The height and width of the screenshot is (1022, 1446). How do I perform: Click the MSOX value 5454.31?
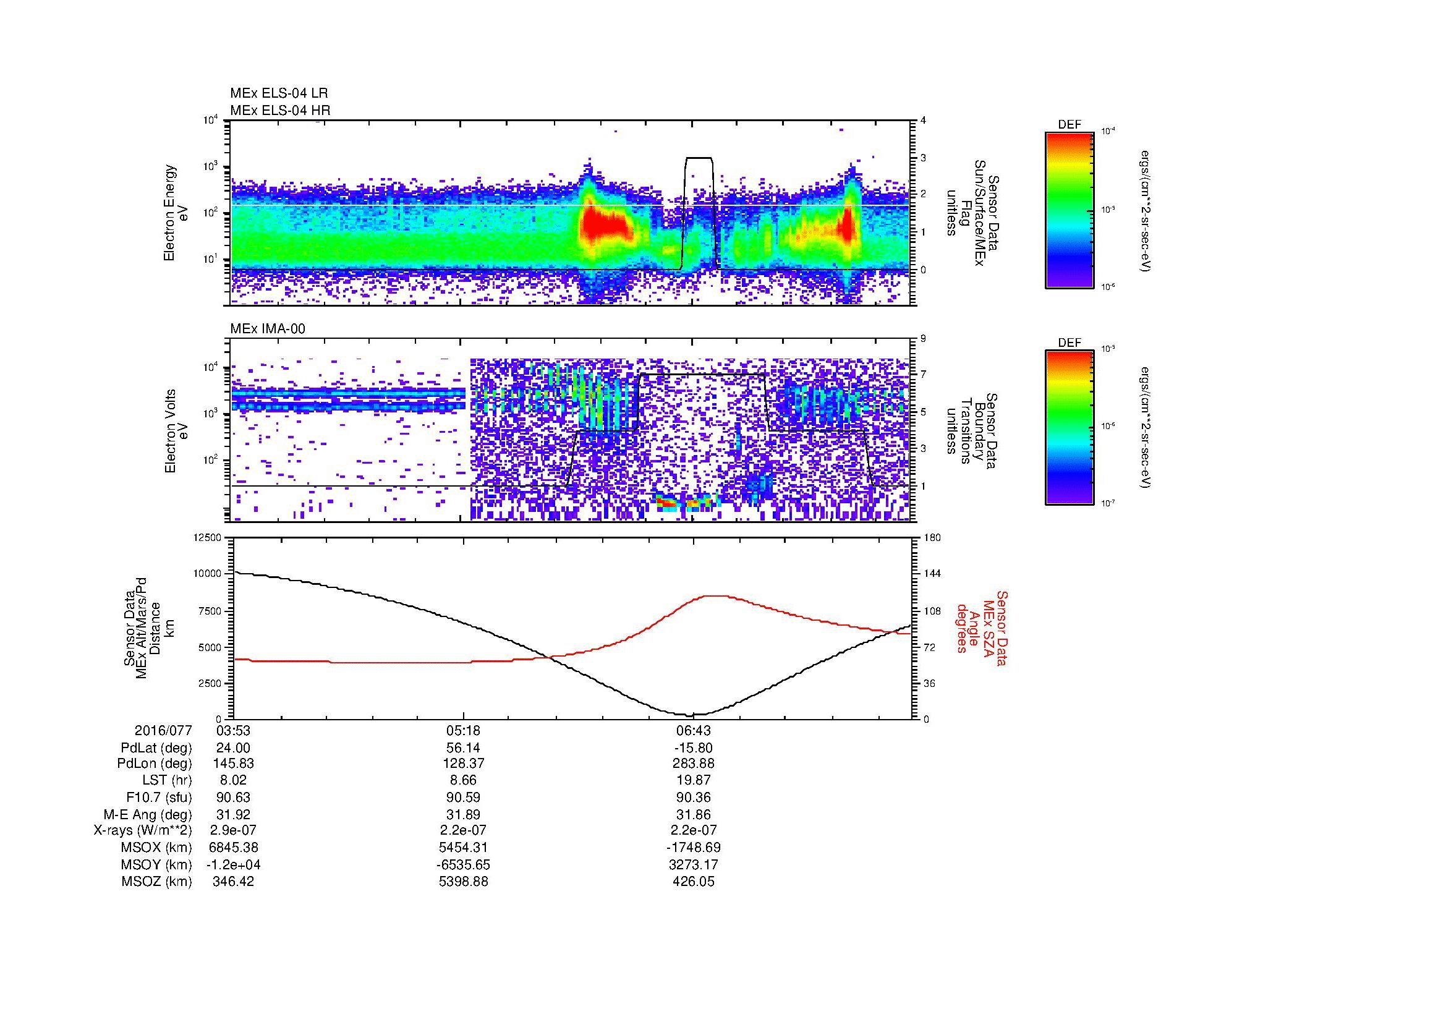[x=464, y=848]
